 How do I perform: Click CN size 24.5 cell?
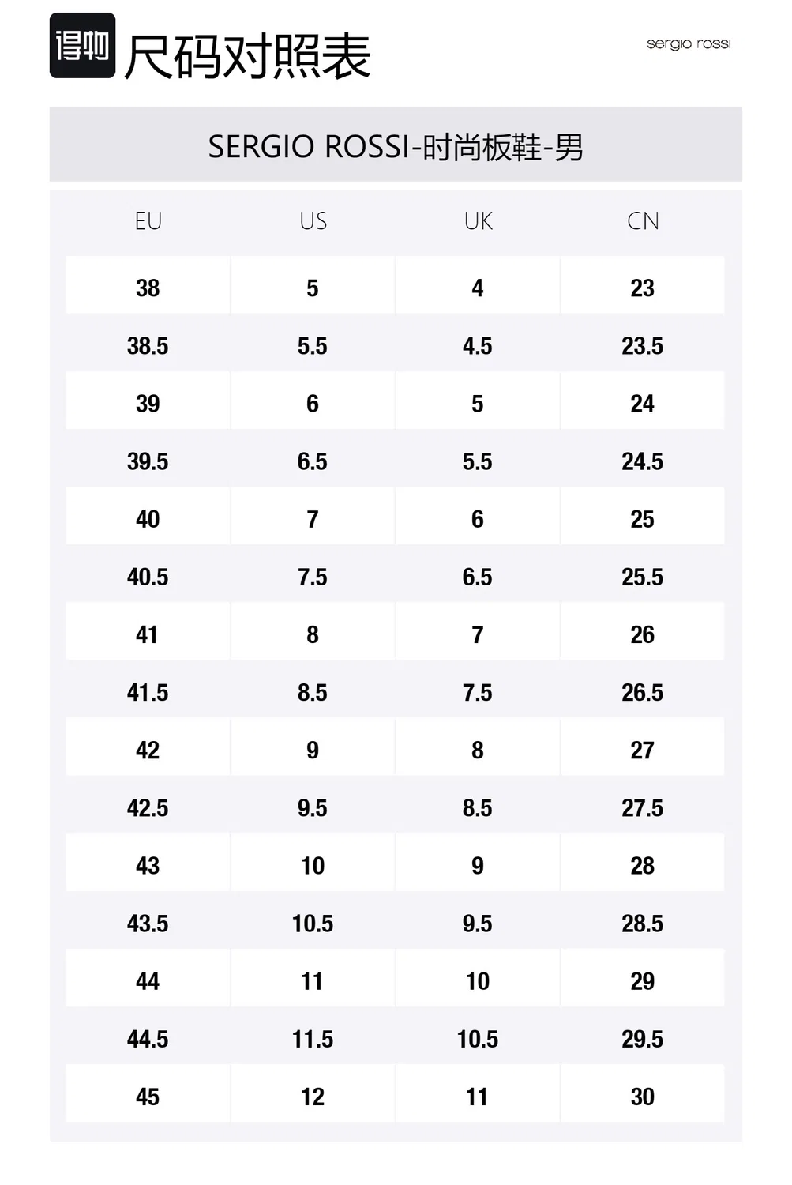coord(643,458)
